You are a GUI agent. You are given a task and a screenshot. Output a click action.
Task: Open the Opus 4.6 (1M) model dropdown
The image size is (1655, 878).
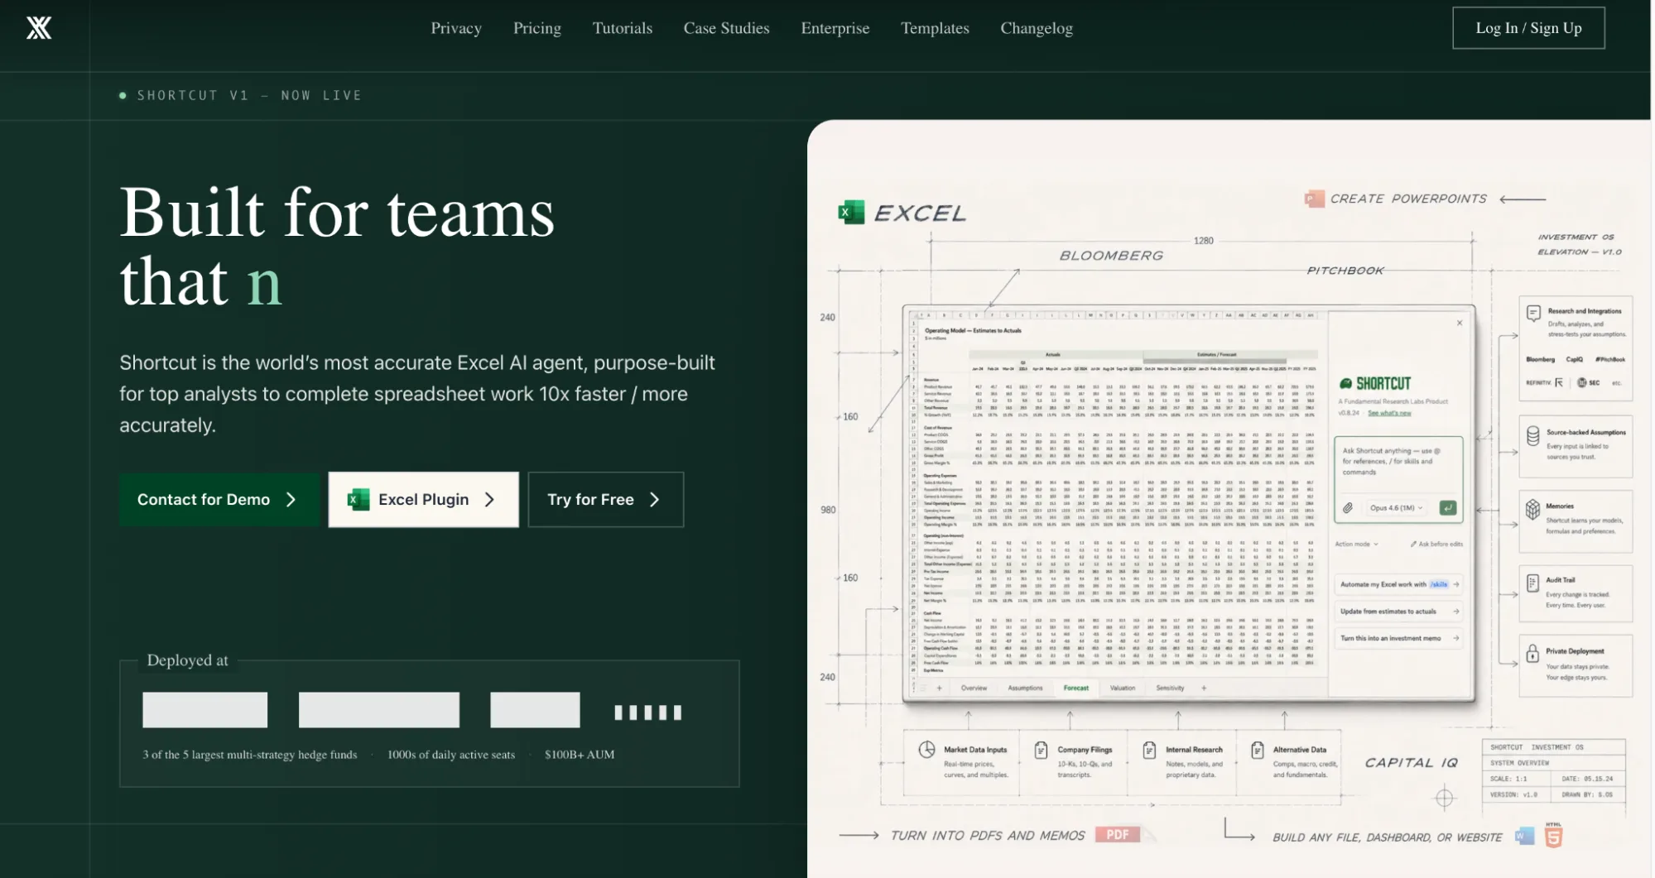[x=1395, y=507]
